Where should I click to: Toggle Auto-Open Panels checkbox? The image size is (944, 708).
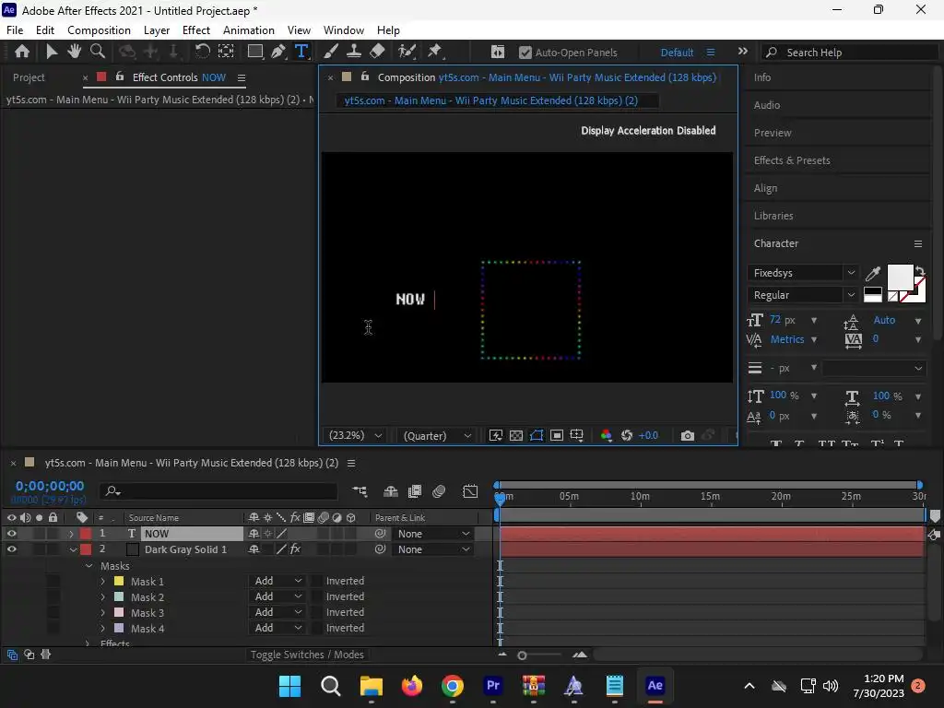pos(525,53)
